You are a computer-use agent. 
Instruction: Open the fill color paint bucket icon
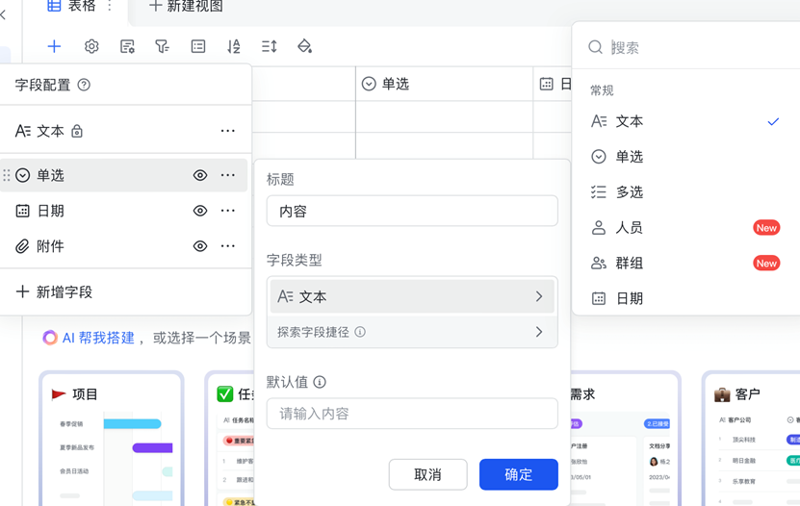pyautogui.click(x=304, y=46)
